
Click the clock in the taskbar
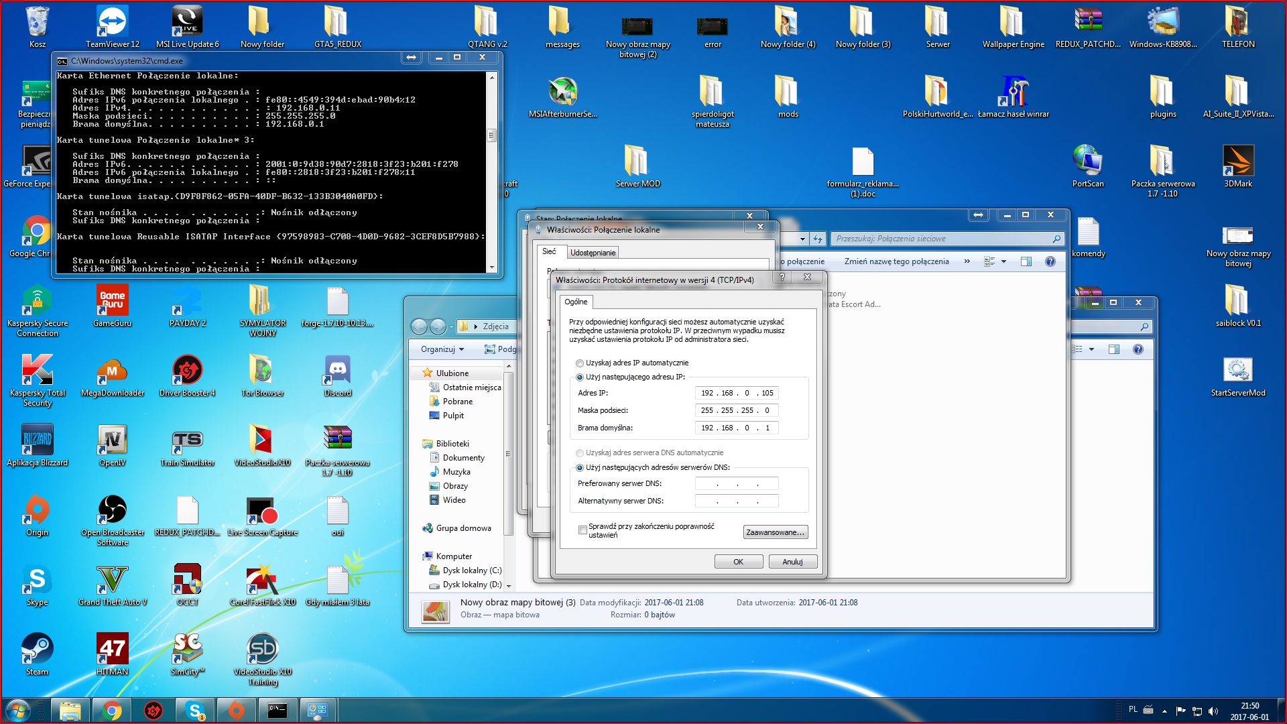[1249, 711]
